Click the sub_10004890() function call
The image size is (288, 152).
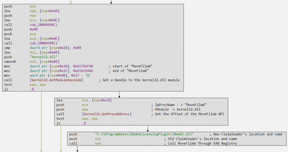[43, 25]
